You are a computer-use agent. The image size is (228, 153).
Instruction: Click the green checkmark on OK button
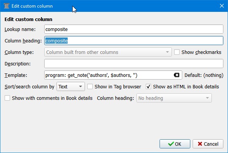point(171,144)
